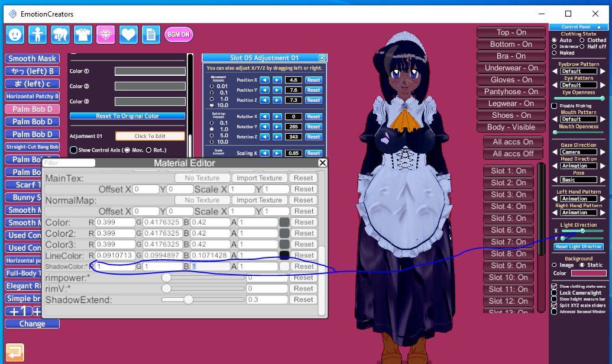
Task: Open the Clothing category shirt icon
Action: point(83,34)
